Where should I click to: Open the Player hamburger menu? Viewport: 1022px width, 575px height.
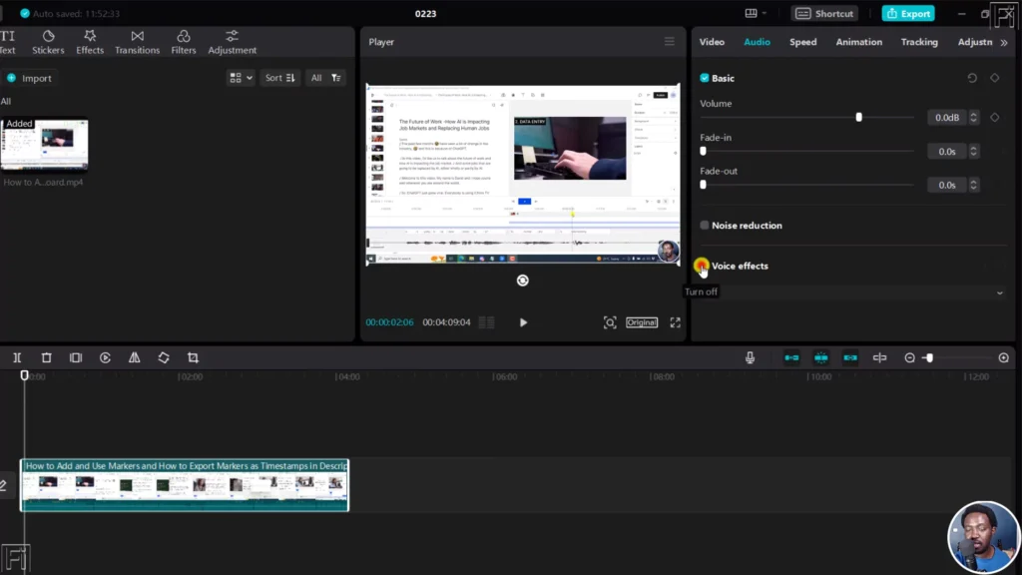point(670,42)
